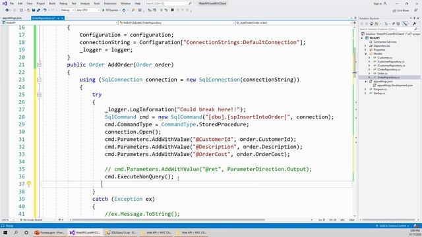Open the Extensions menu
Image resolution: width=422 pixels, height=237 pixels.
click(110, 3)
